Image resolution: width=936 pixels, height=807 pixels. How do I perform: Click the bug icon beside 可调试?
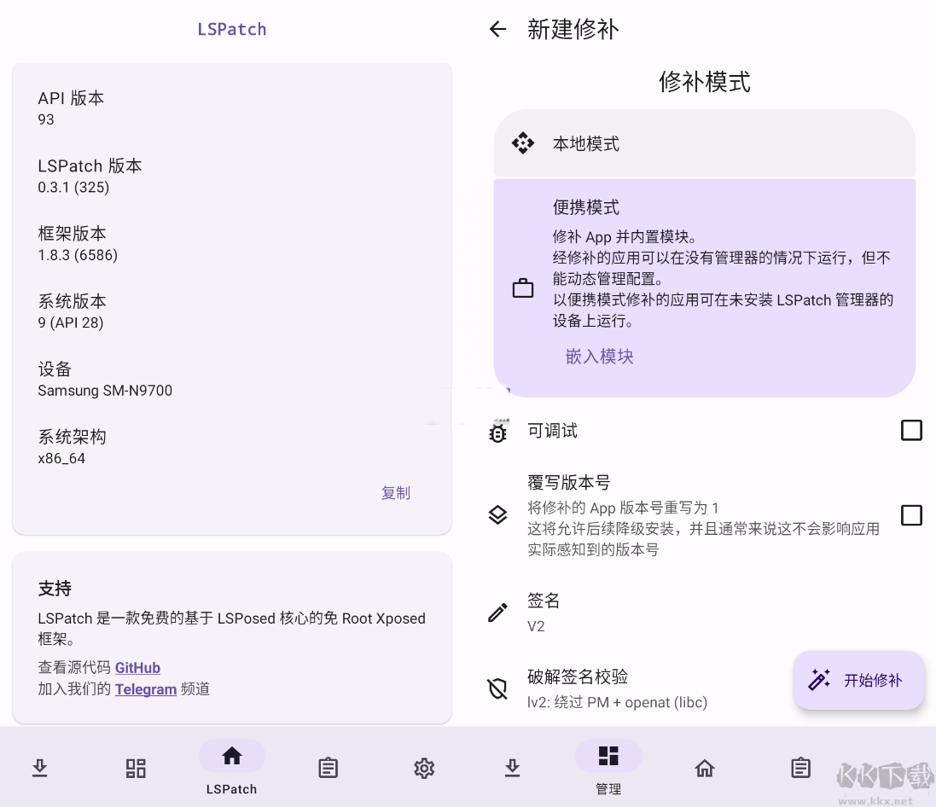tap(497, 433)
